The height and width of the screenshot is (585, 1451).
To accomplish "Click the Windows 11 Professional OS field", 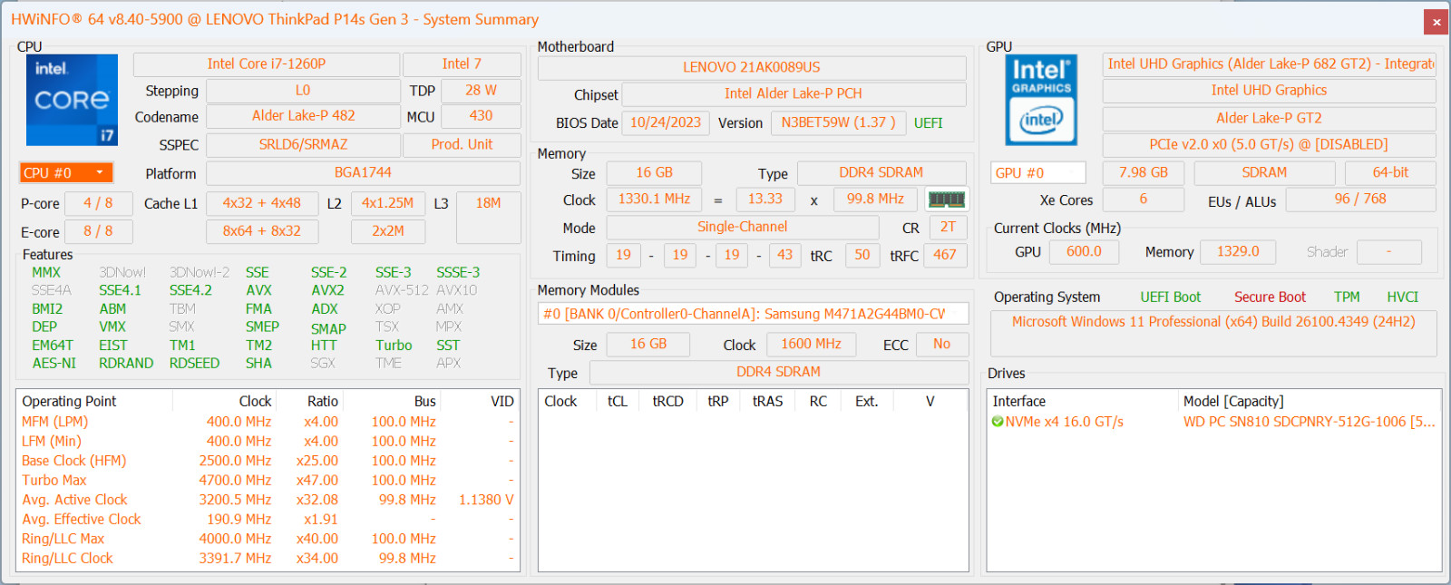I will 1213,322.
